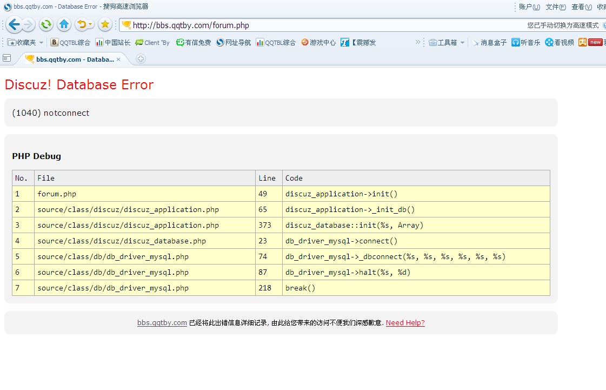Image resolution: width=606 pixels, height=390 pixels.
Task: Click the db_driver_mysql->connect() code cell
Action: coord(416,241)
